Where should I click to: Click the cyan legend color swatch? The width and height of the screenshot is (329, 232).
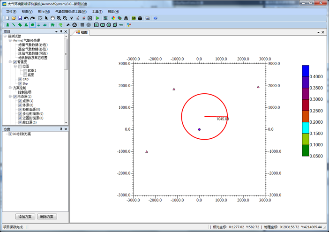pos(306,127)
